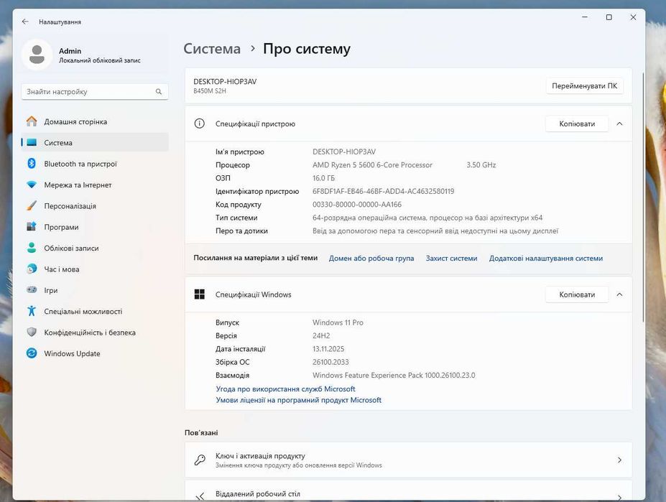
Task: Click the Система monitor icon
Action: [x=32, y=143]
